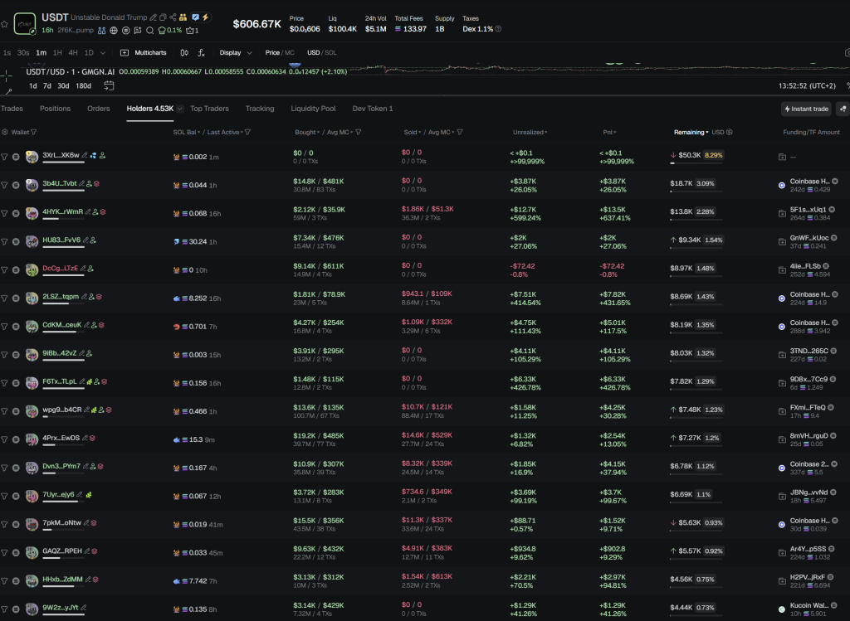Select the 7d chart range below the chart
The width and height of the screenshot is (850, 621).
tap(46, 85)
